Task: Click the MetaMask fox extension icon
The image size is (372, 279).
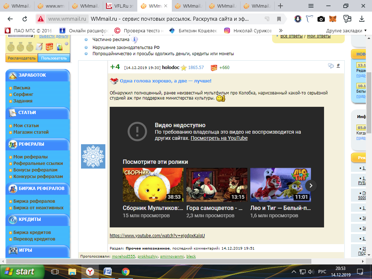Action: point(332,19)
